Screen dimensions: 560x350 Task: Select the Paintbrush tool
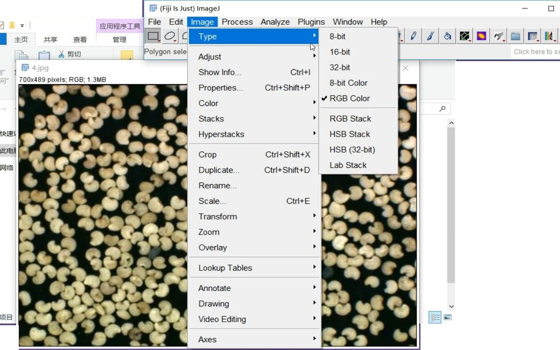[430, 36]
